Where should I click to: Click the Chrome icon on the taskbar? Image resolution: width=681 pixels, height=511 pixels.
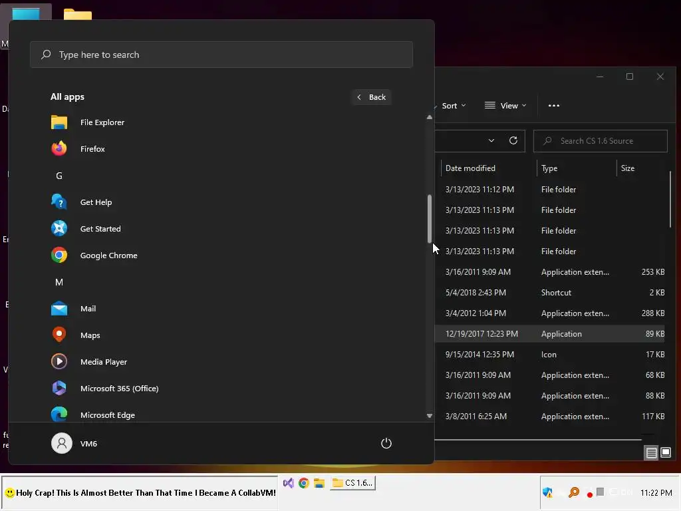(x=303, y=483)
